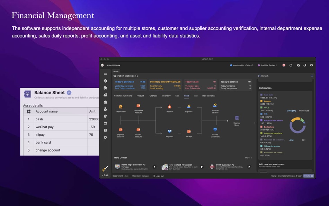Screen dimensions: 329x206
Task: Open the price tag sidebar icon
Action: (x=105, y=95)
